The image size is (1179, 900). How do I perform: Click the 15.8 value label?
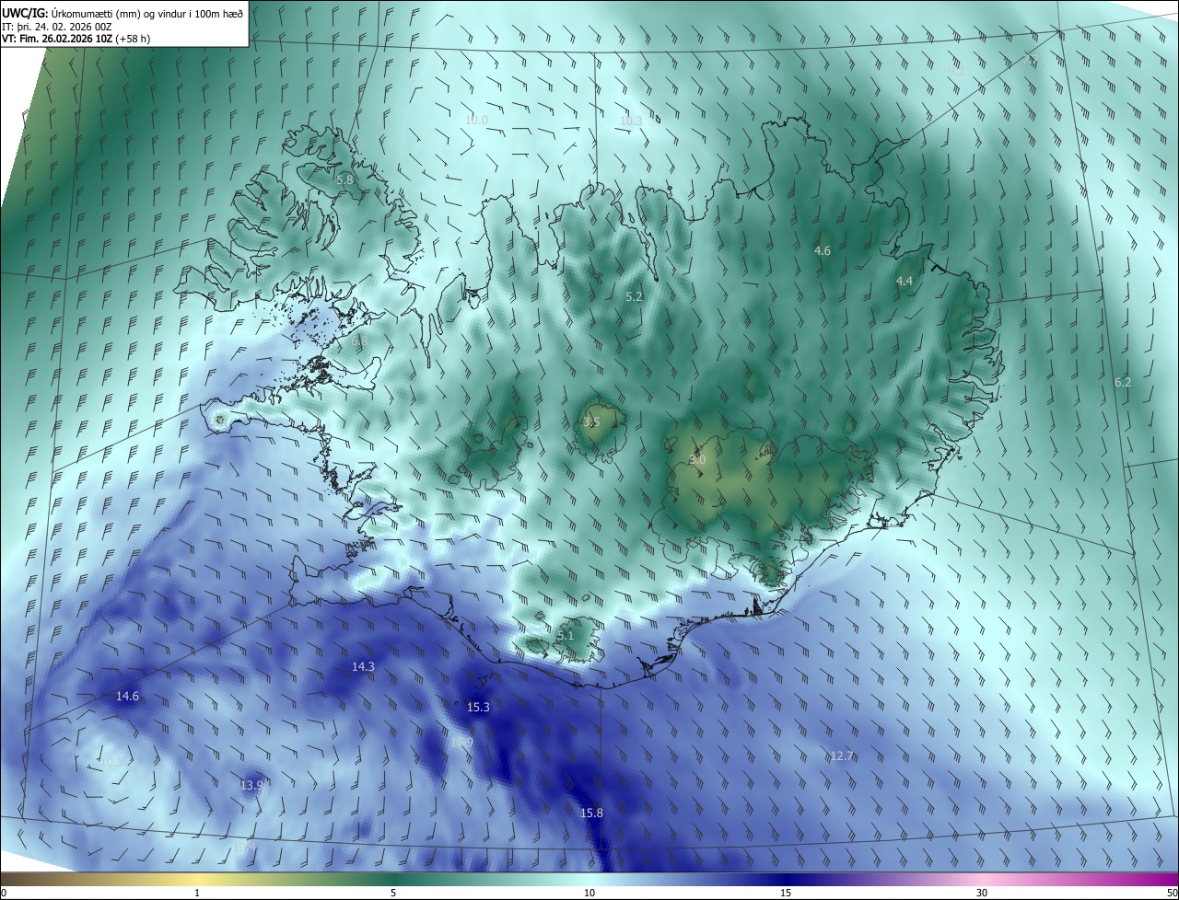tap(591, 813)
